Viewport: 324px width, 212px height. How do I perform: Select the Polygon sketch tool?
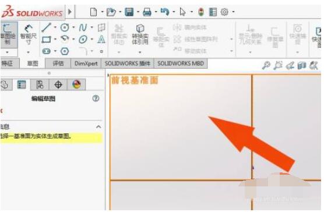(65, 51)
